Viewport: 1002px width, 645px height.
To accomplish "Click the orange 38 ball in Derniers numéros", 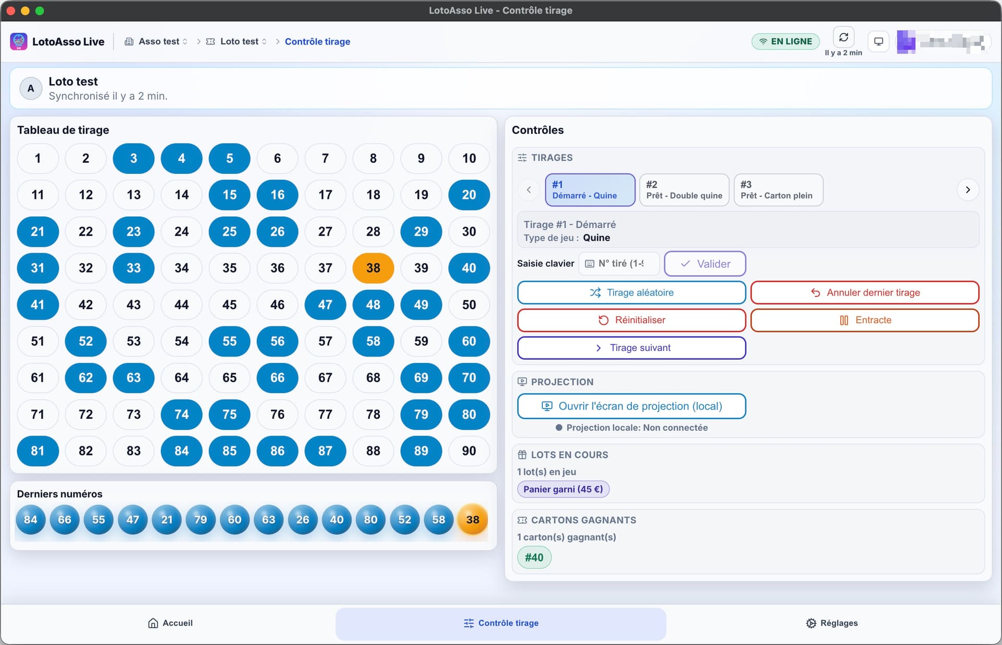I will 472,520.
